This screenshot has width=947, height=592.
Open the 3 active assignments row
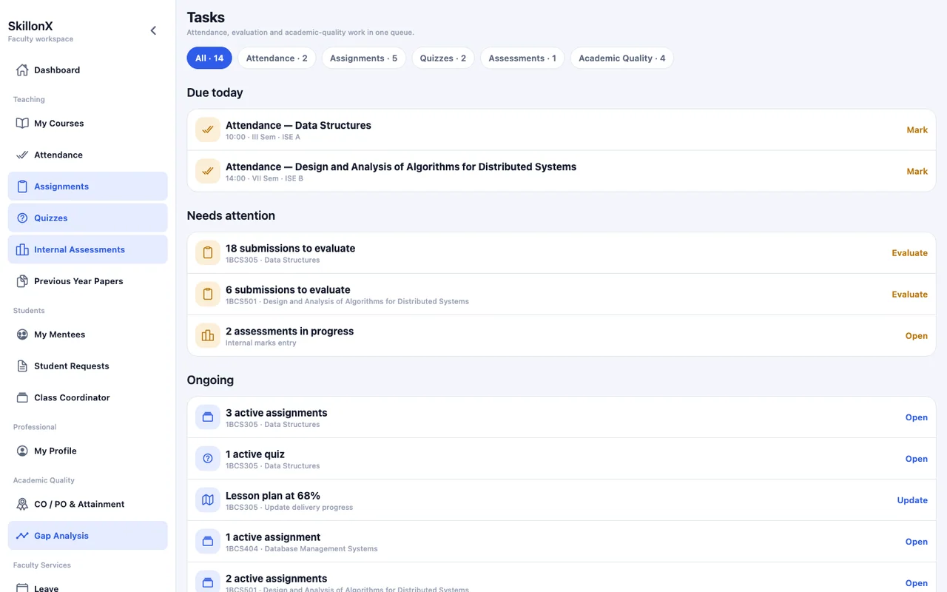562,417
